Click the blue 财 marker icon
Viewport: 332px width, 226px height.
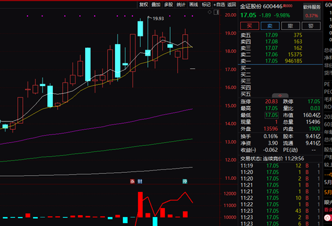140,181
